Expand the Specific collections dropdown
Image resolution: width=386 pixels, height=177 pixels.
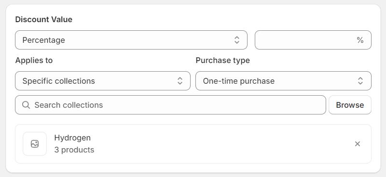[x=103, y=81]
